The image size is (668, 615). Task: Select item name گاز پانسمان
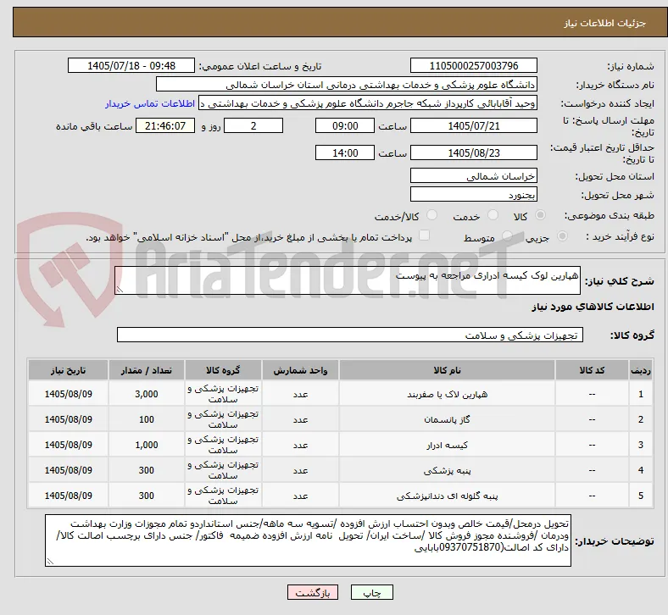pyautogui.click(x=448, y=419)
